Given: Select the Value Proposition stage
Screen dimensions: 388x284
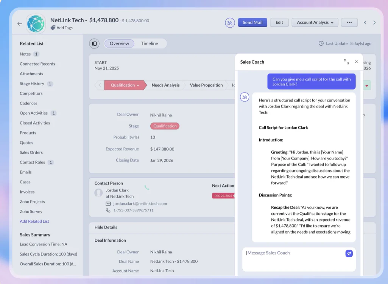Looking at the screenshot, I should click(206, 85).
